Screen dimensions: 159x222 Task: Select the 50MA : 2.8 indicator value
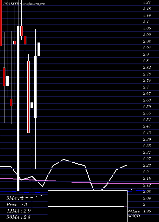point(19,217)
